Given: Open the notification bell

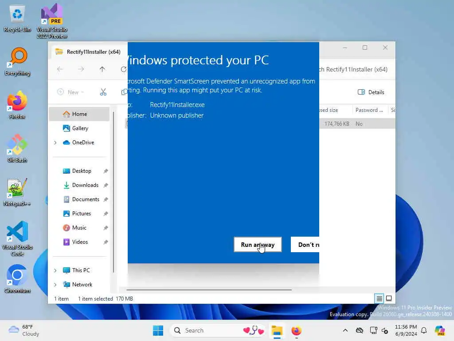Looking at the screenshot, I should pos(424,330).
